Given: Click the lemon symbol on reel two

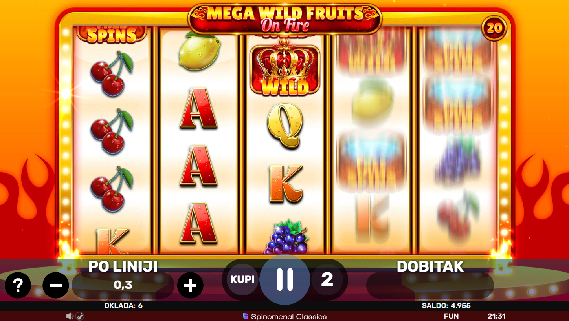Looking at the screenshot, I should [199, 51].
